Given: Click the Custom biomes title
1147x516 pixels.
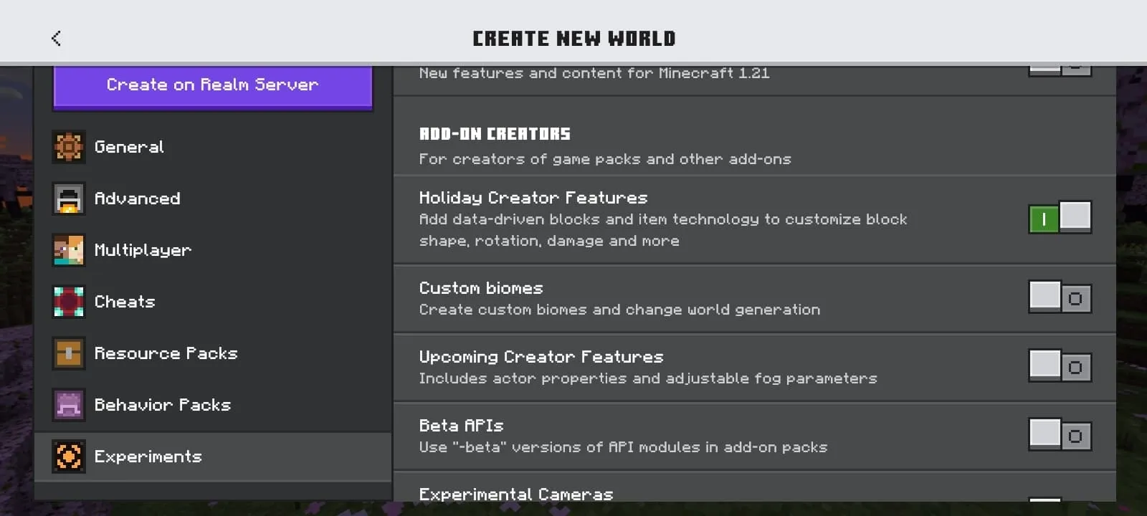Looking at the screenshot, I should (x=481, y=288).
